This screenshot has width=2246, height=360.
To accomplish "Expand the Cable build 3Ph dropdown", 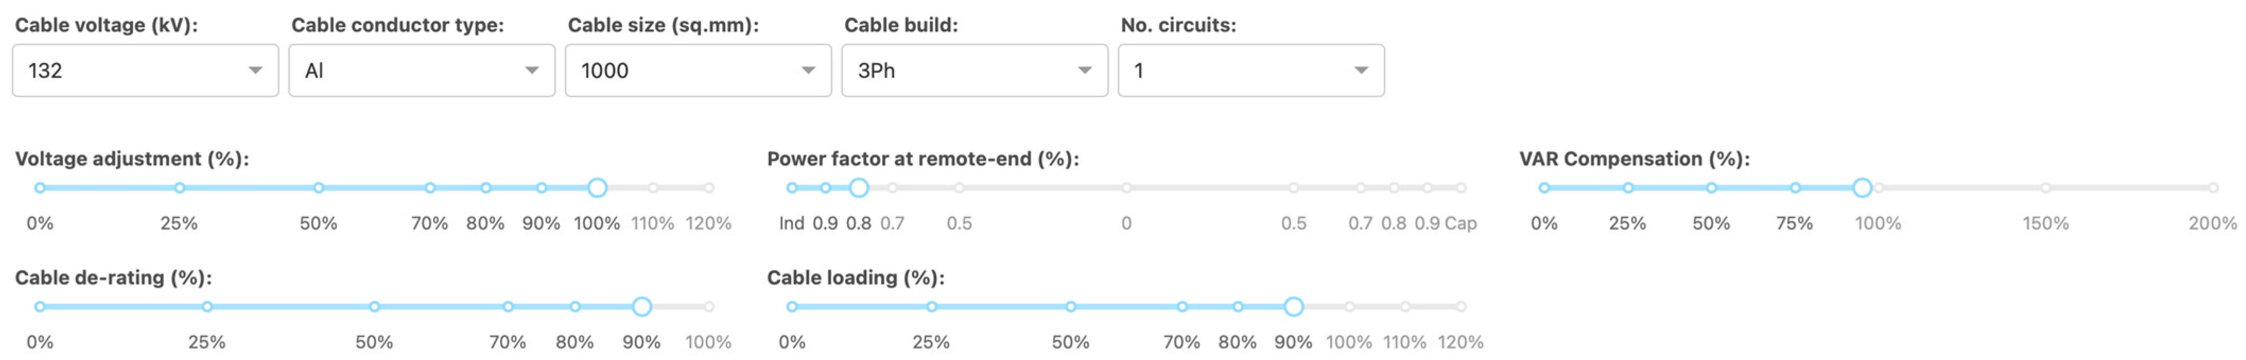I will click(974, 71).
